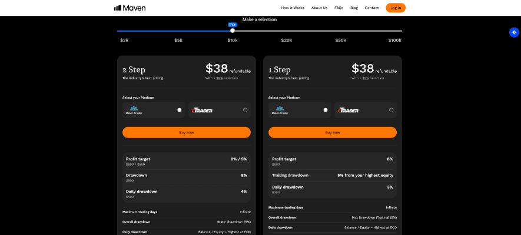This screenshot has height=235, width=521.
Task: Click $10k selection link in 2 Step card
Action: [x=220, y=78]
